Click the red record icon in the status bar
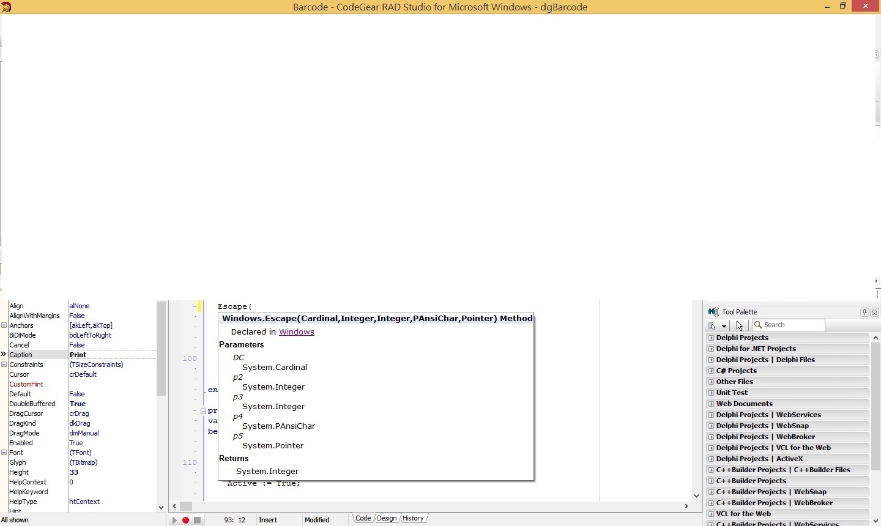The image size is (881, 526). pos(185,520)
